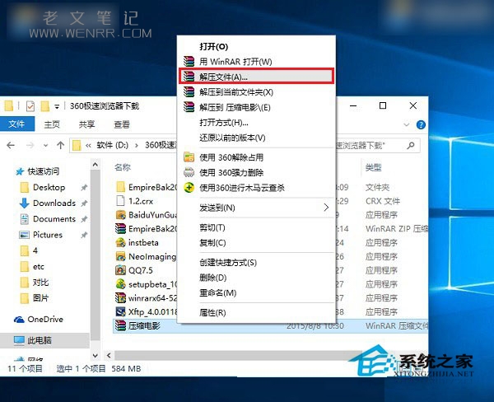Click the Documents icon in sidebar
The height and width of the screenshot is (402, 494).
click(24, 219)
